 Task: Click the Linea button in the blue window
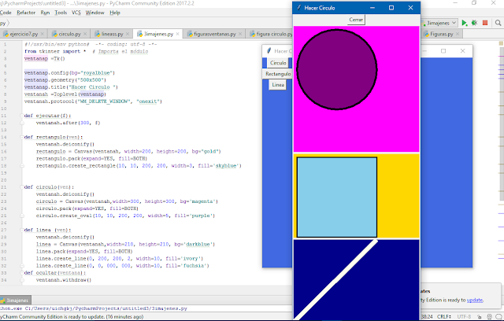click(278, 85)
